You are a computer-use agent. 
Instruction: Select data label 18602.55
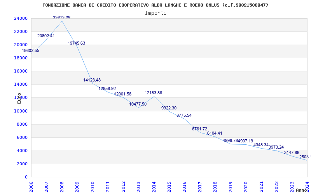pyautogui.click(x=31, y=50)
